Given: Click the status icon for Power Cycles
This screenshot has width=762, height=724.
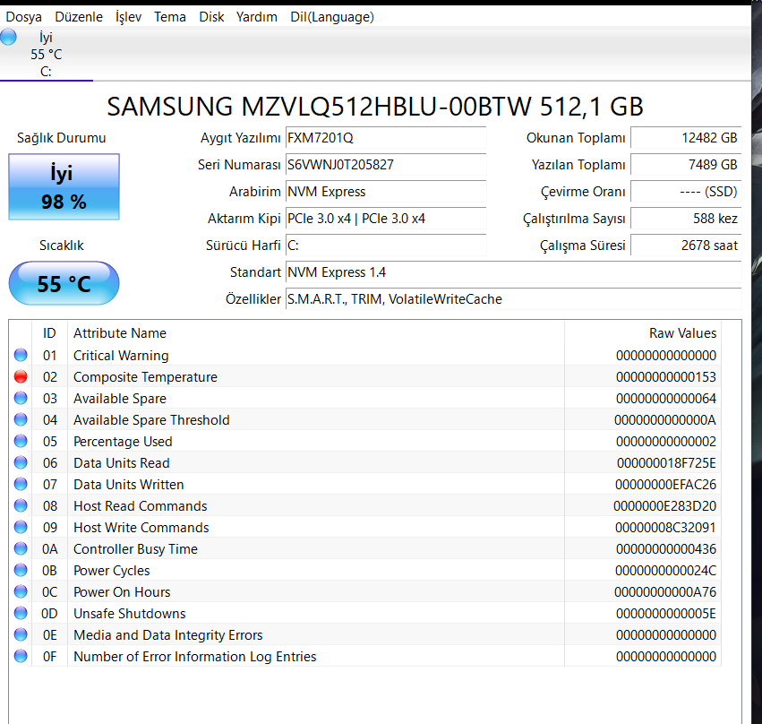Looking at the screenshot, I should [21, 570].
